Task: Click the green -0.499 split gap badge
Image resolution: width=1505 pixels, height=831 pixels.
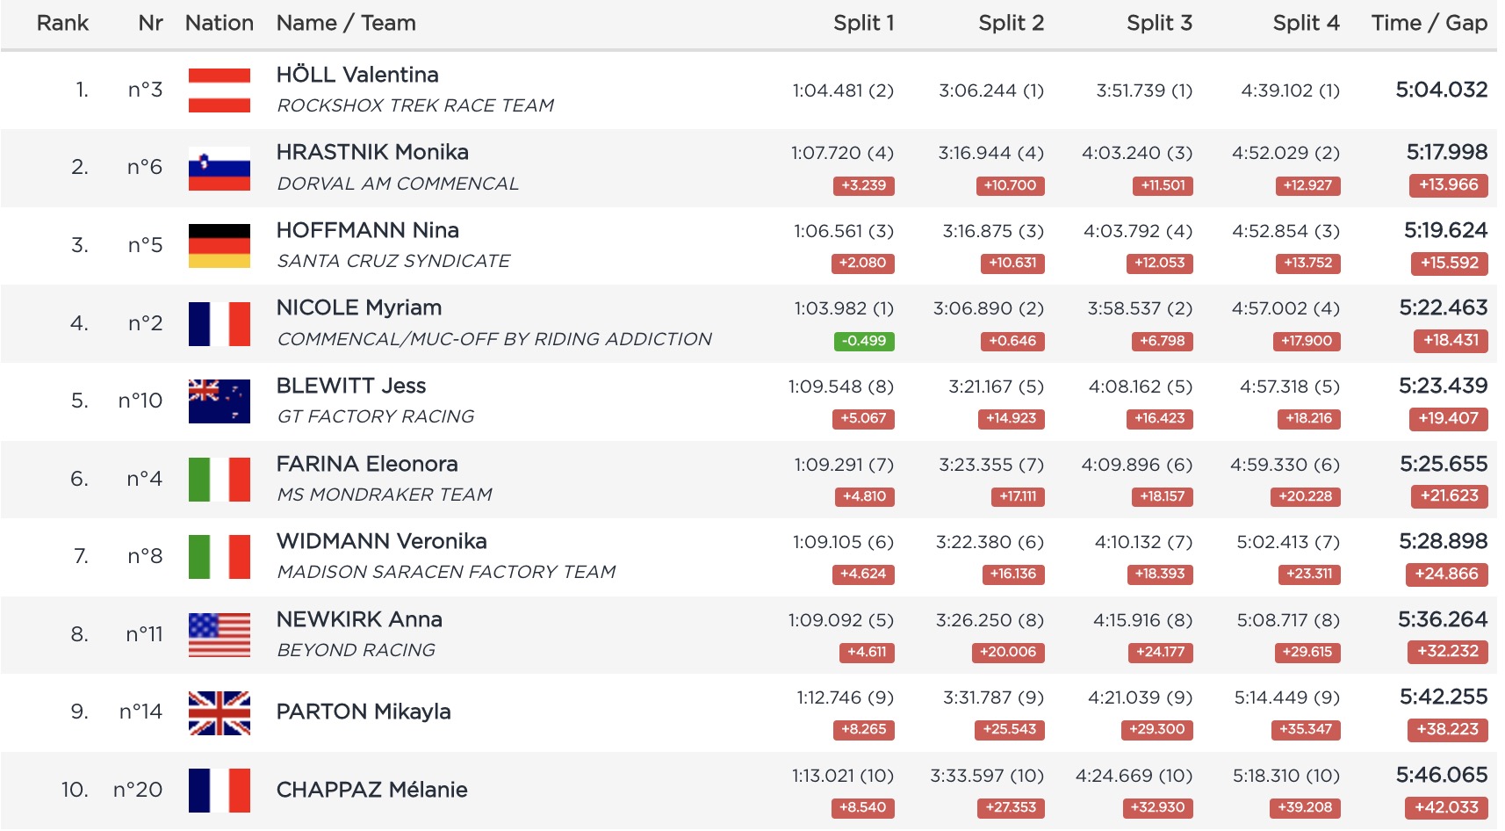Action: pos(864,341)
